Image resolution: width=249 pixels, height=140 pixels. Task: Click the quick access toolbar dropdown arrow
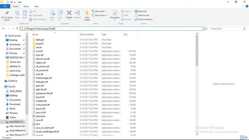pyautogui.click(x=15, y=2)
